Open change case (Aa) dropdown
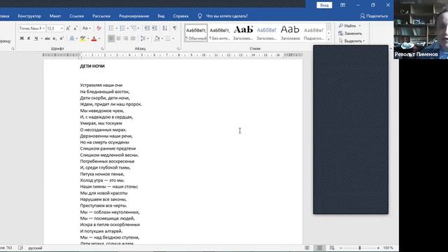The width and height of the screenshot is (448, 252). point(86,28)
